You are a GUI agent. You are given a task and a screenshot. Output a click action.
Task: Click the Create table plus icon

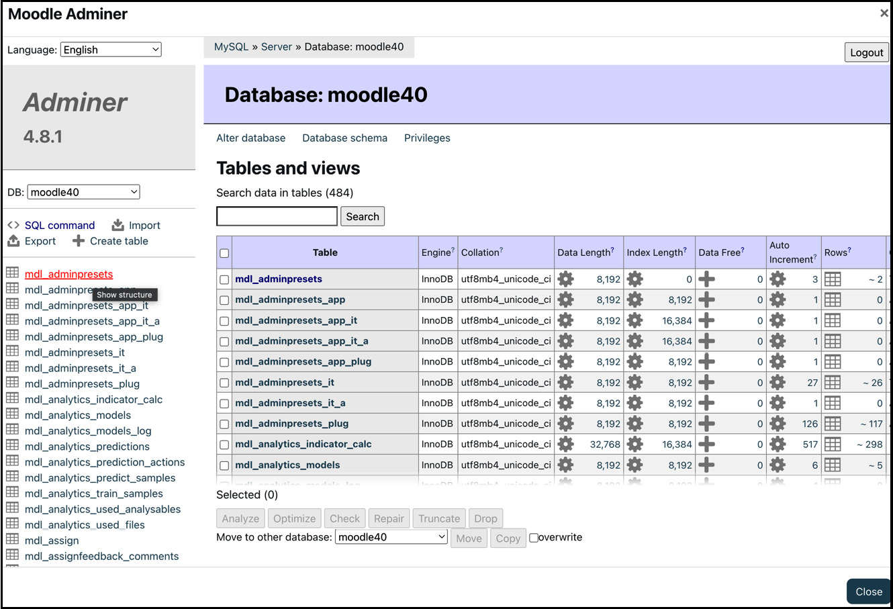tap(79, 240)
